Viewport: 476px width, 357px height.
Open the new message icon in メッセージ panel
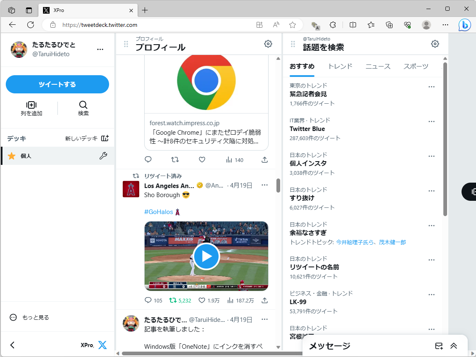pos(439,345)
